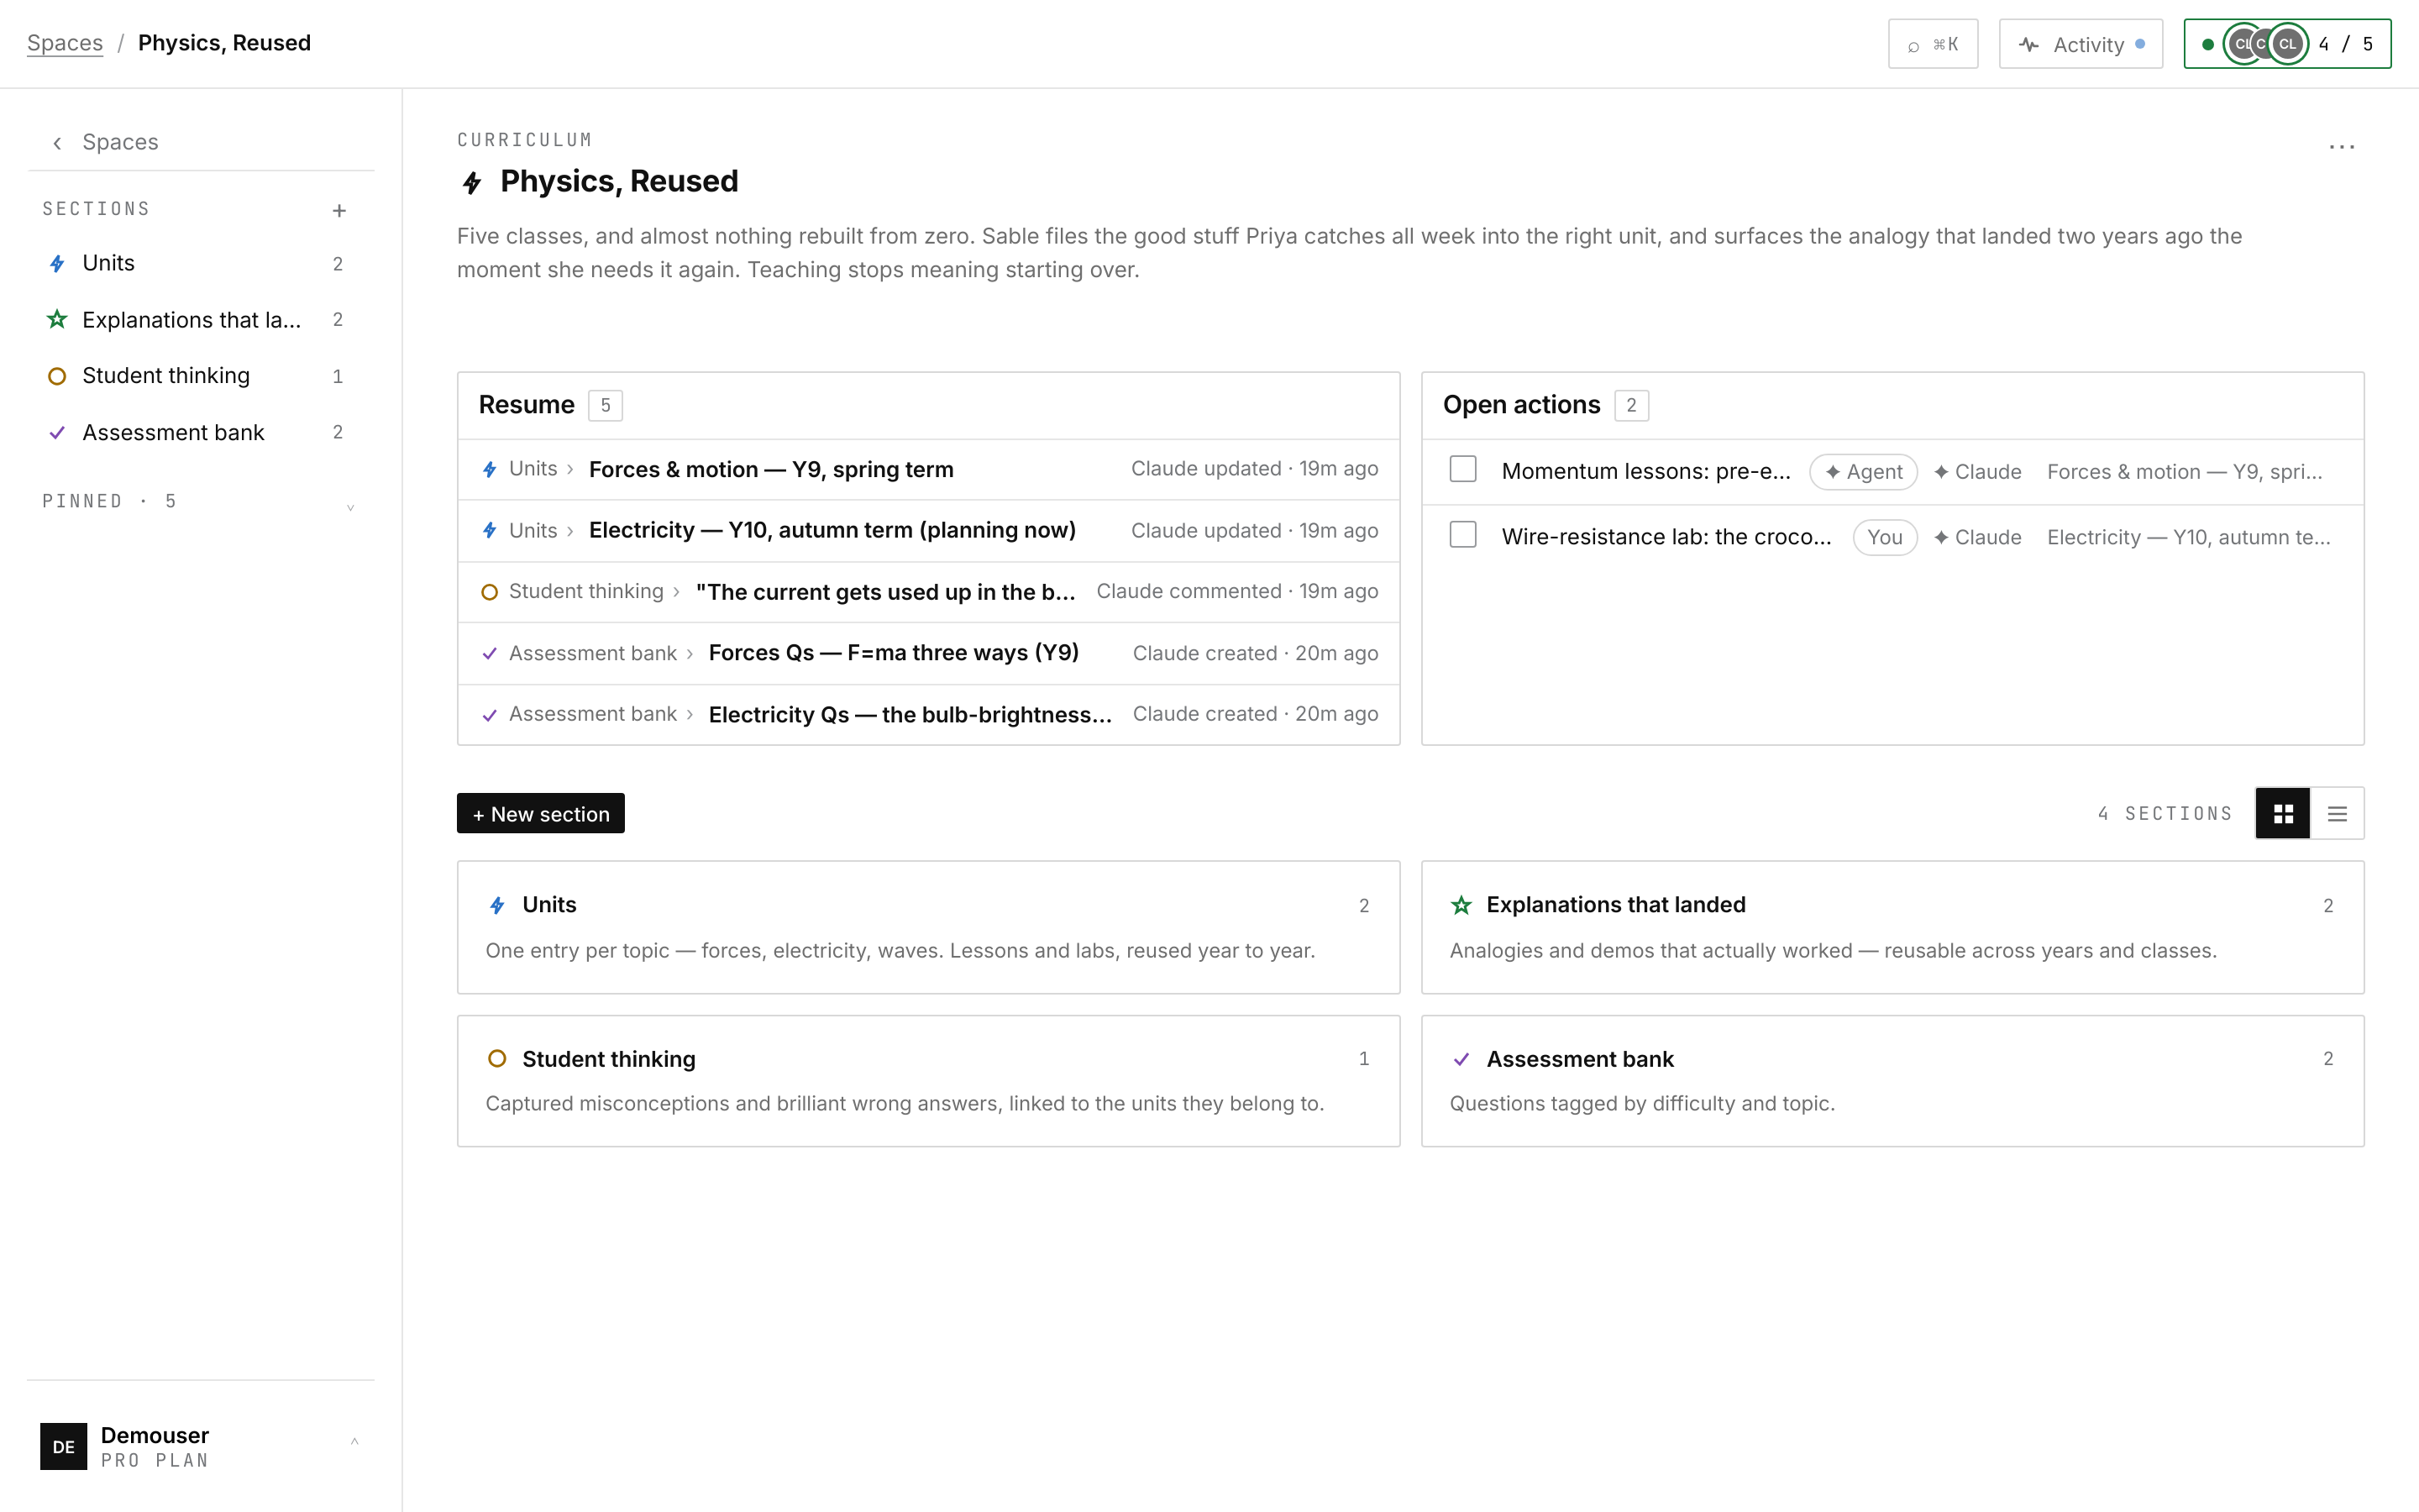Viewport: 2419px width, 1512px height.
Task: Click the green online status dot near avatars
Action: (x=2208, y=45)
